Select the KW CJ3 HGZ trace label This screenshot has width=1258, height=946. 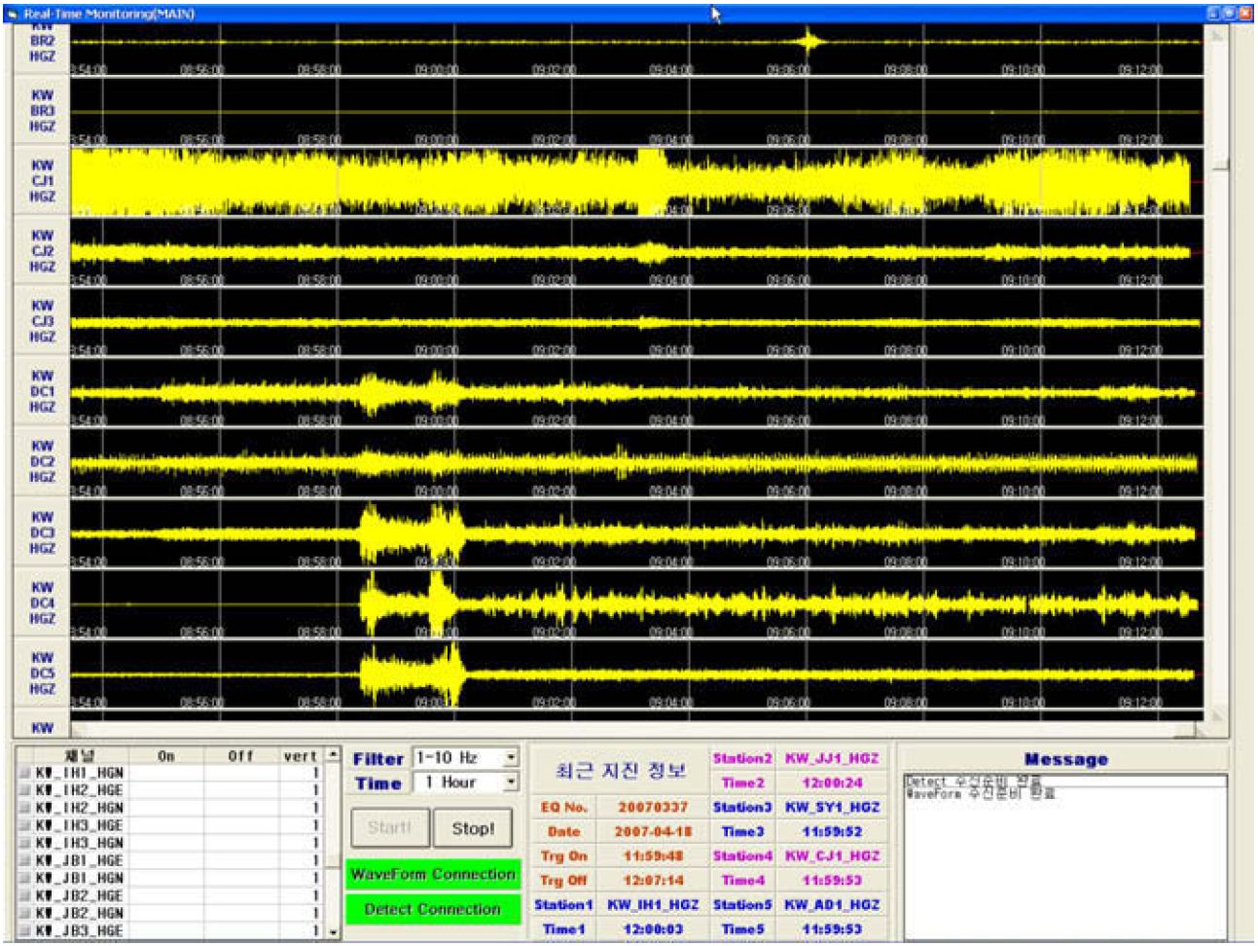pos(42,321)
